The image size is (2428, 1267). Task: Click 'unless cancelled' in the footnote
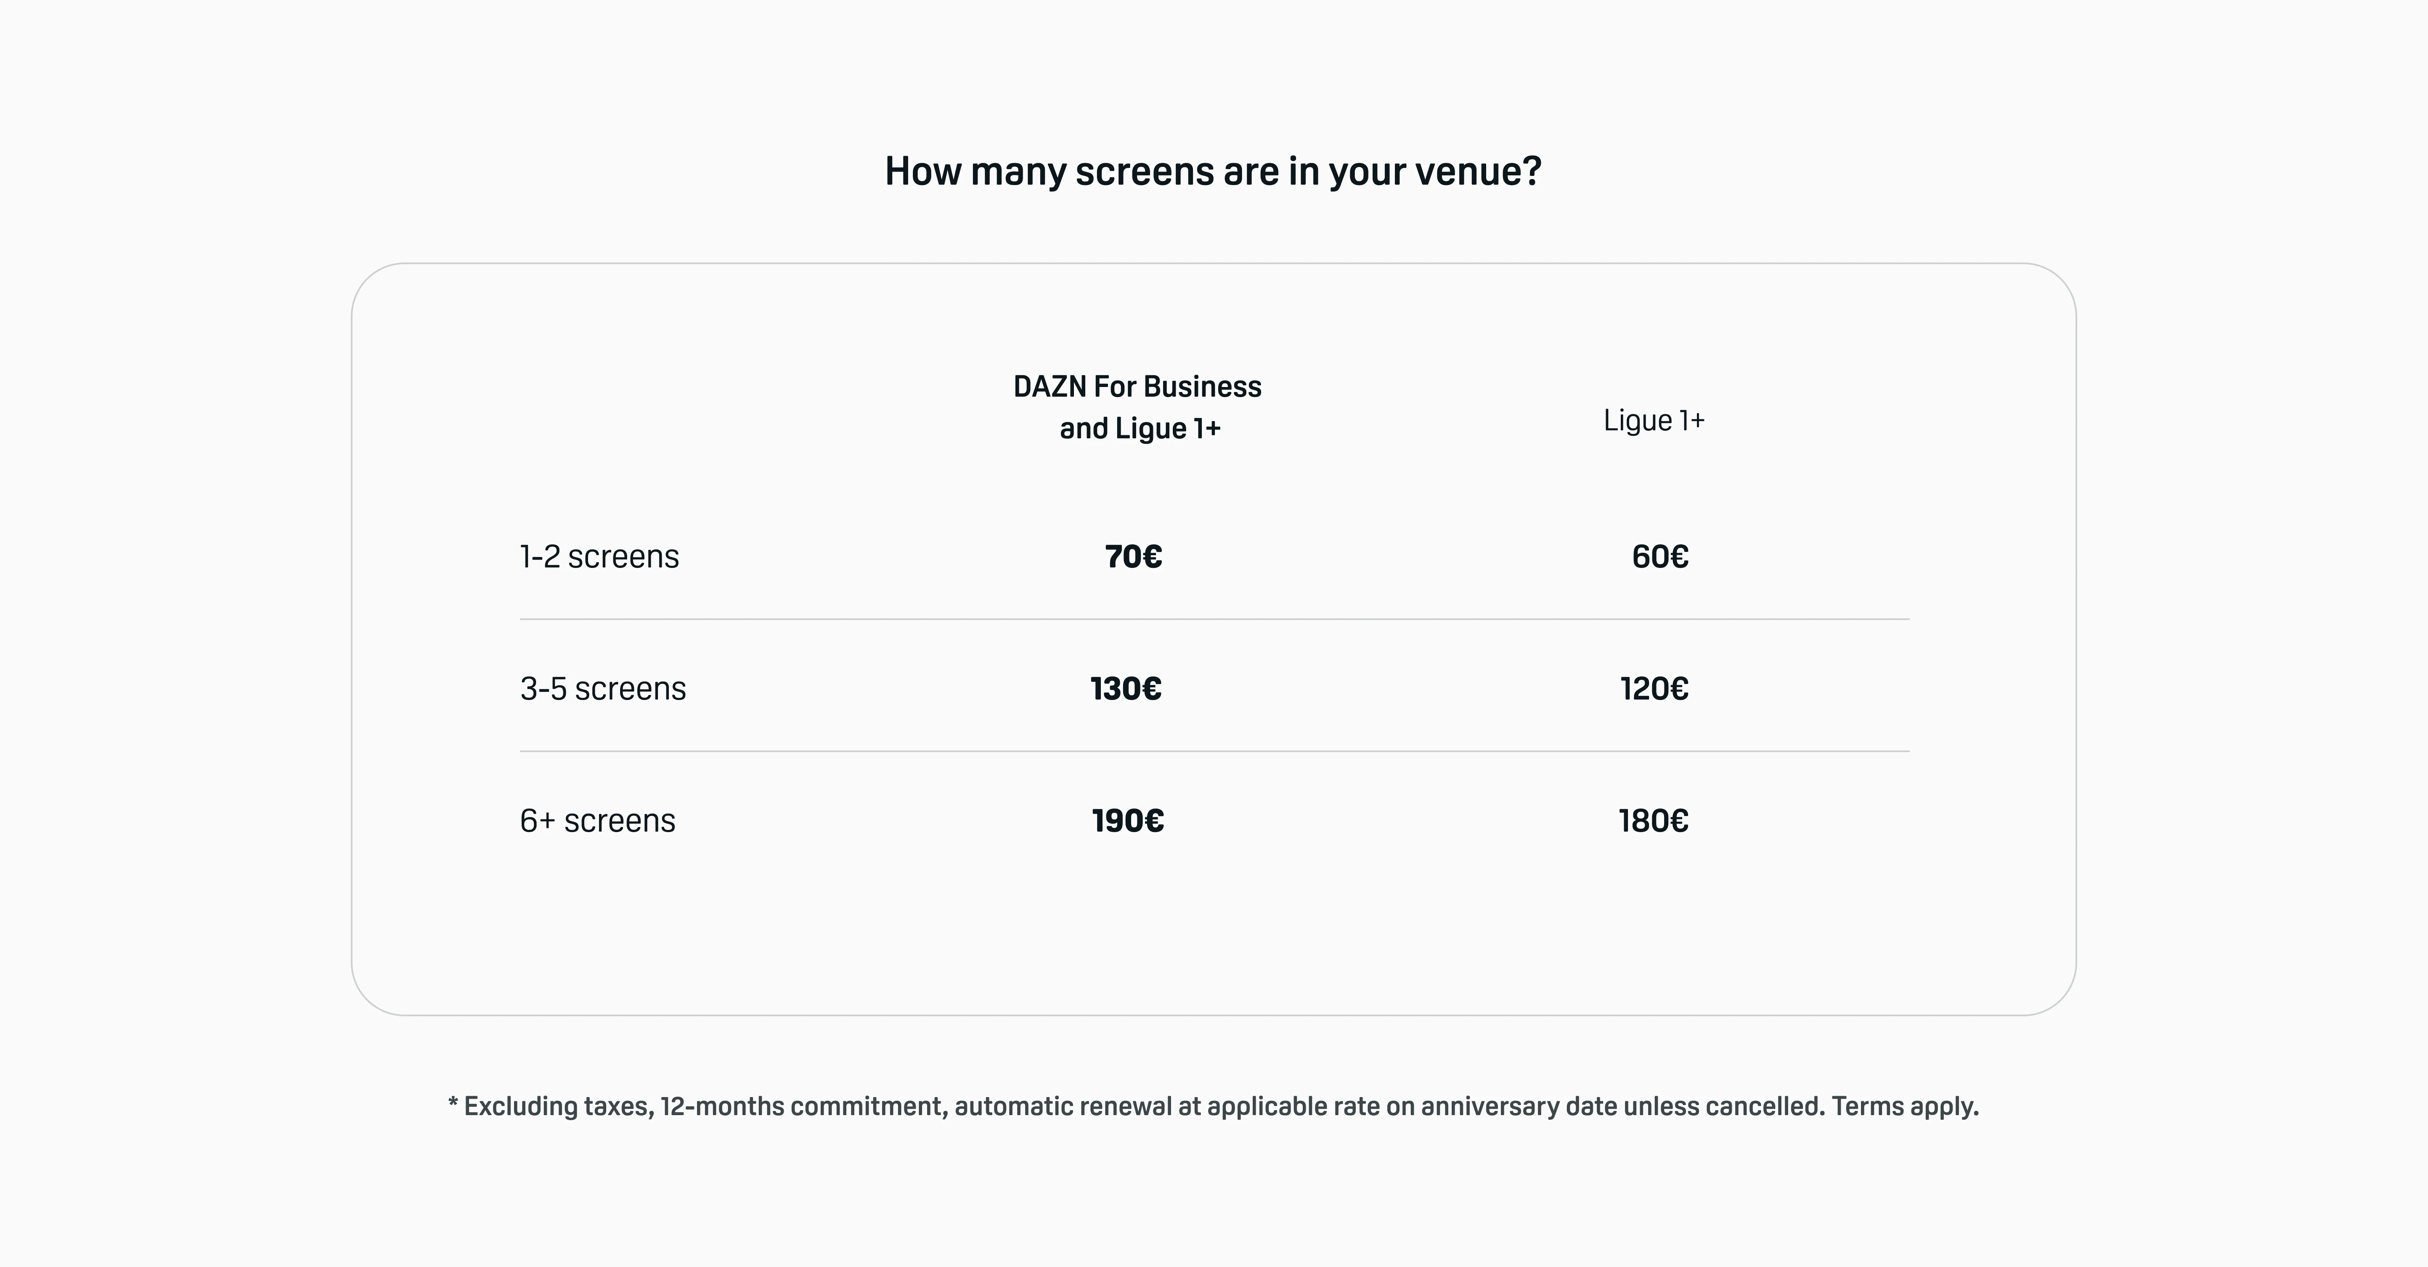pyautogui.click(x=1722, y=1106)
